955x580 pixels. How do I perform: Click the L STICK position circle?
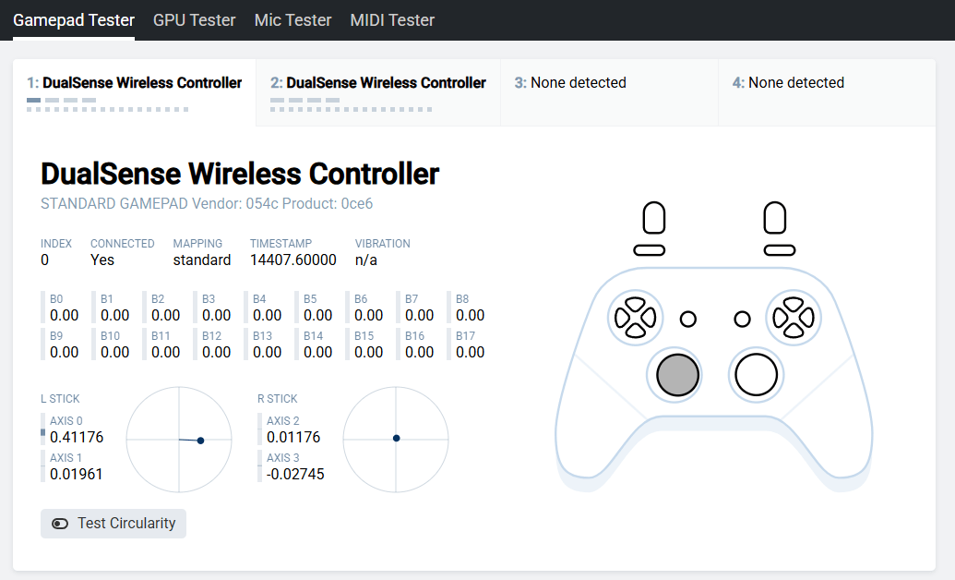(x=179, y=440)
